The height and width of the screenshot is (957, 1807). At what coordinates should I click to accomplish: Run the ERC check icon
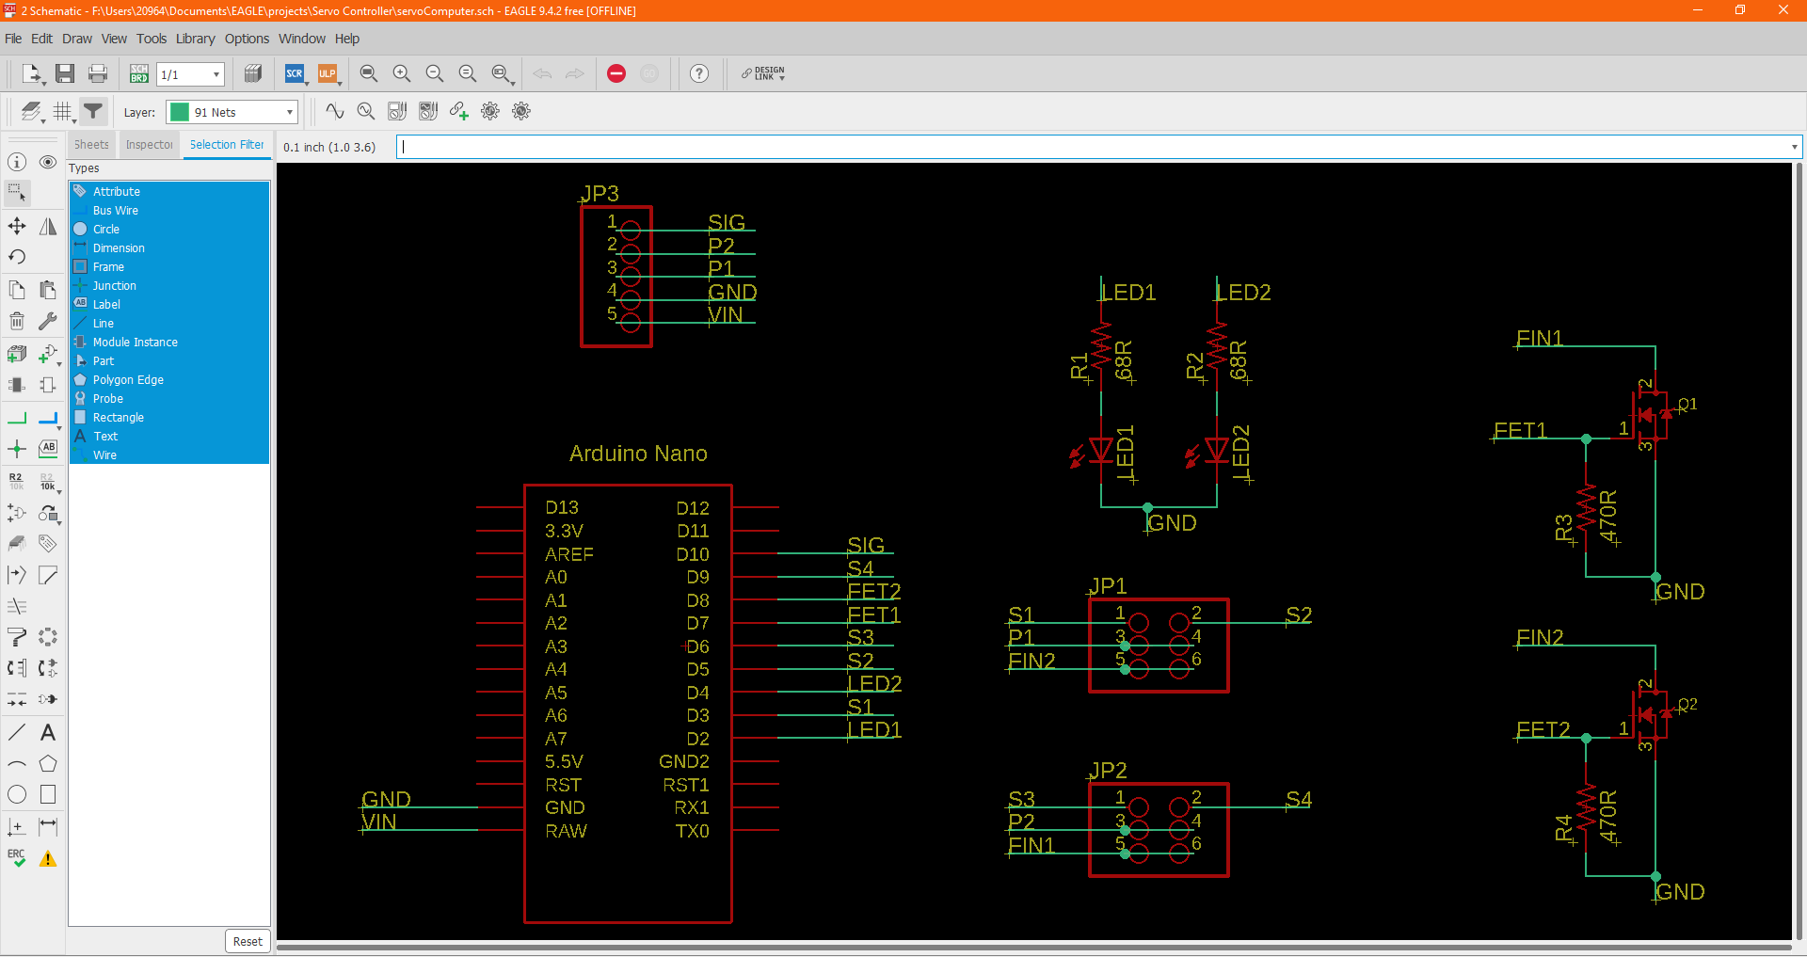(17, 858)
